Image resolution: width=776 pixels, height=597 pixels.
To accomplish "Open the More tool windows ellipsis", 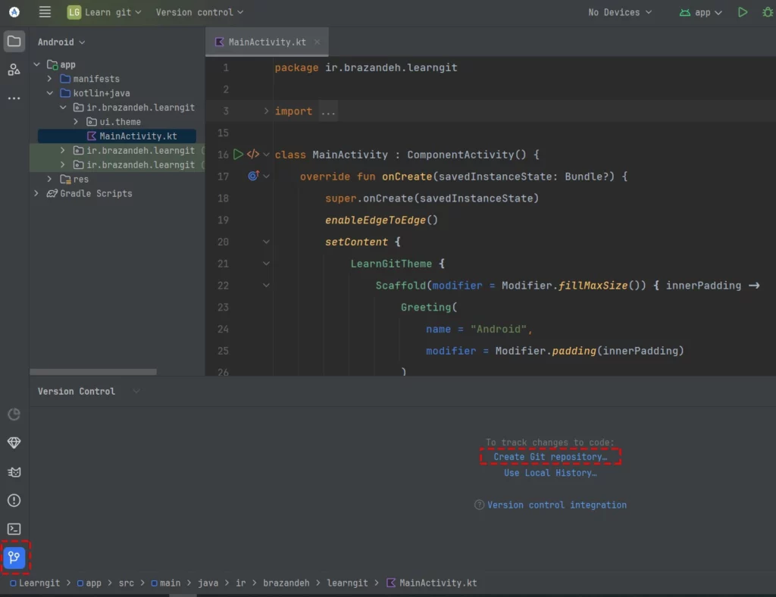I will point(14,98).
